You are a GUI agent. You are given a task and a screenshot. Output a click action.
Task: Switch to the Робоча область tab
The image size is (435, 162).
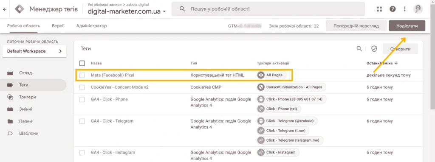pyautogui.click(x=24, y=26)
